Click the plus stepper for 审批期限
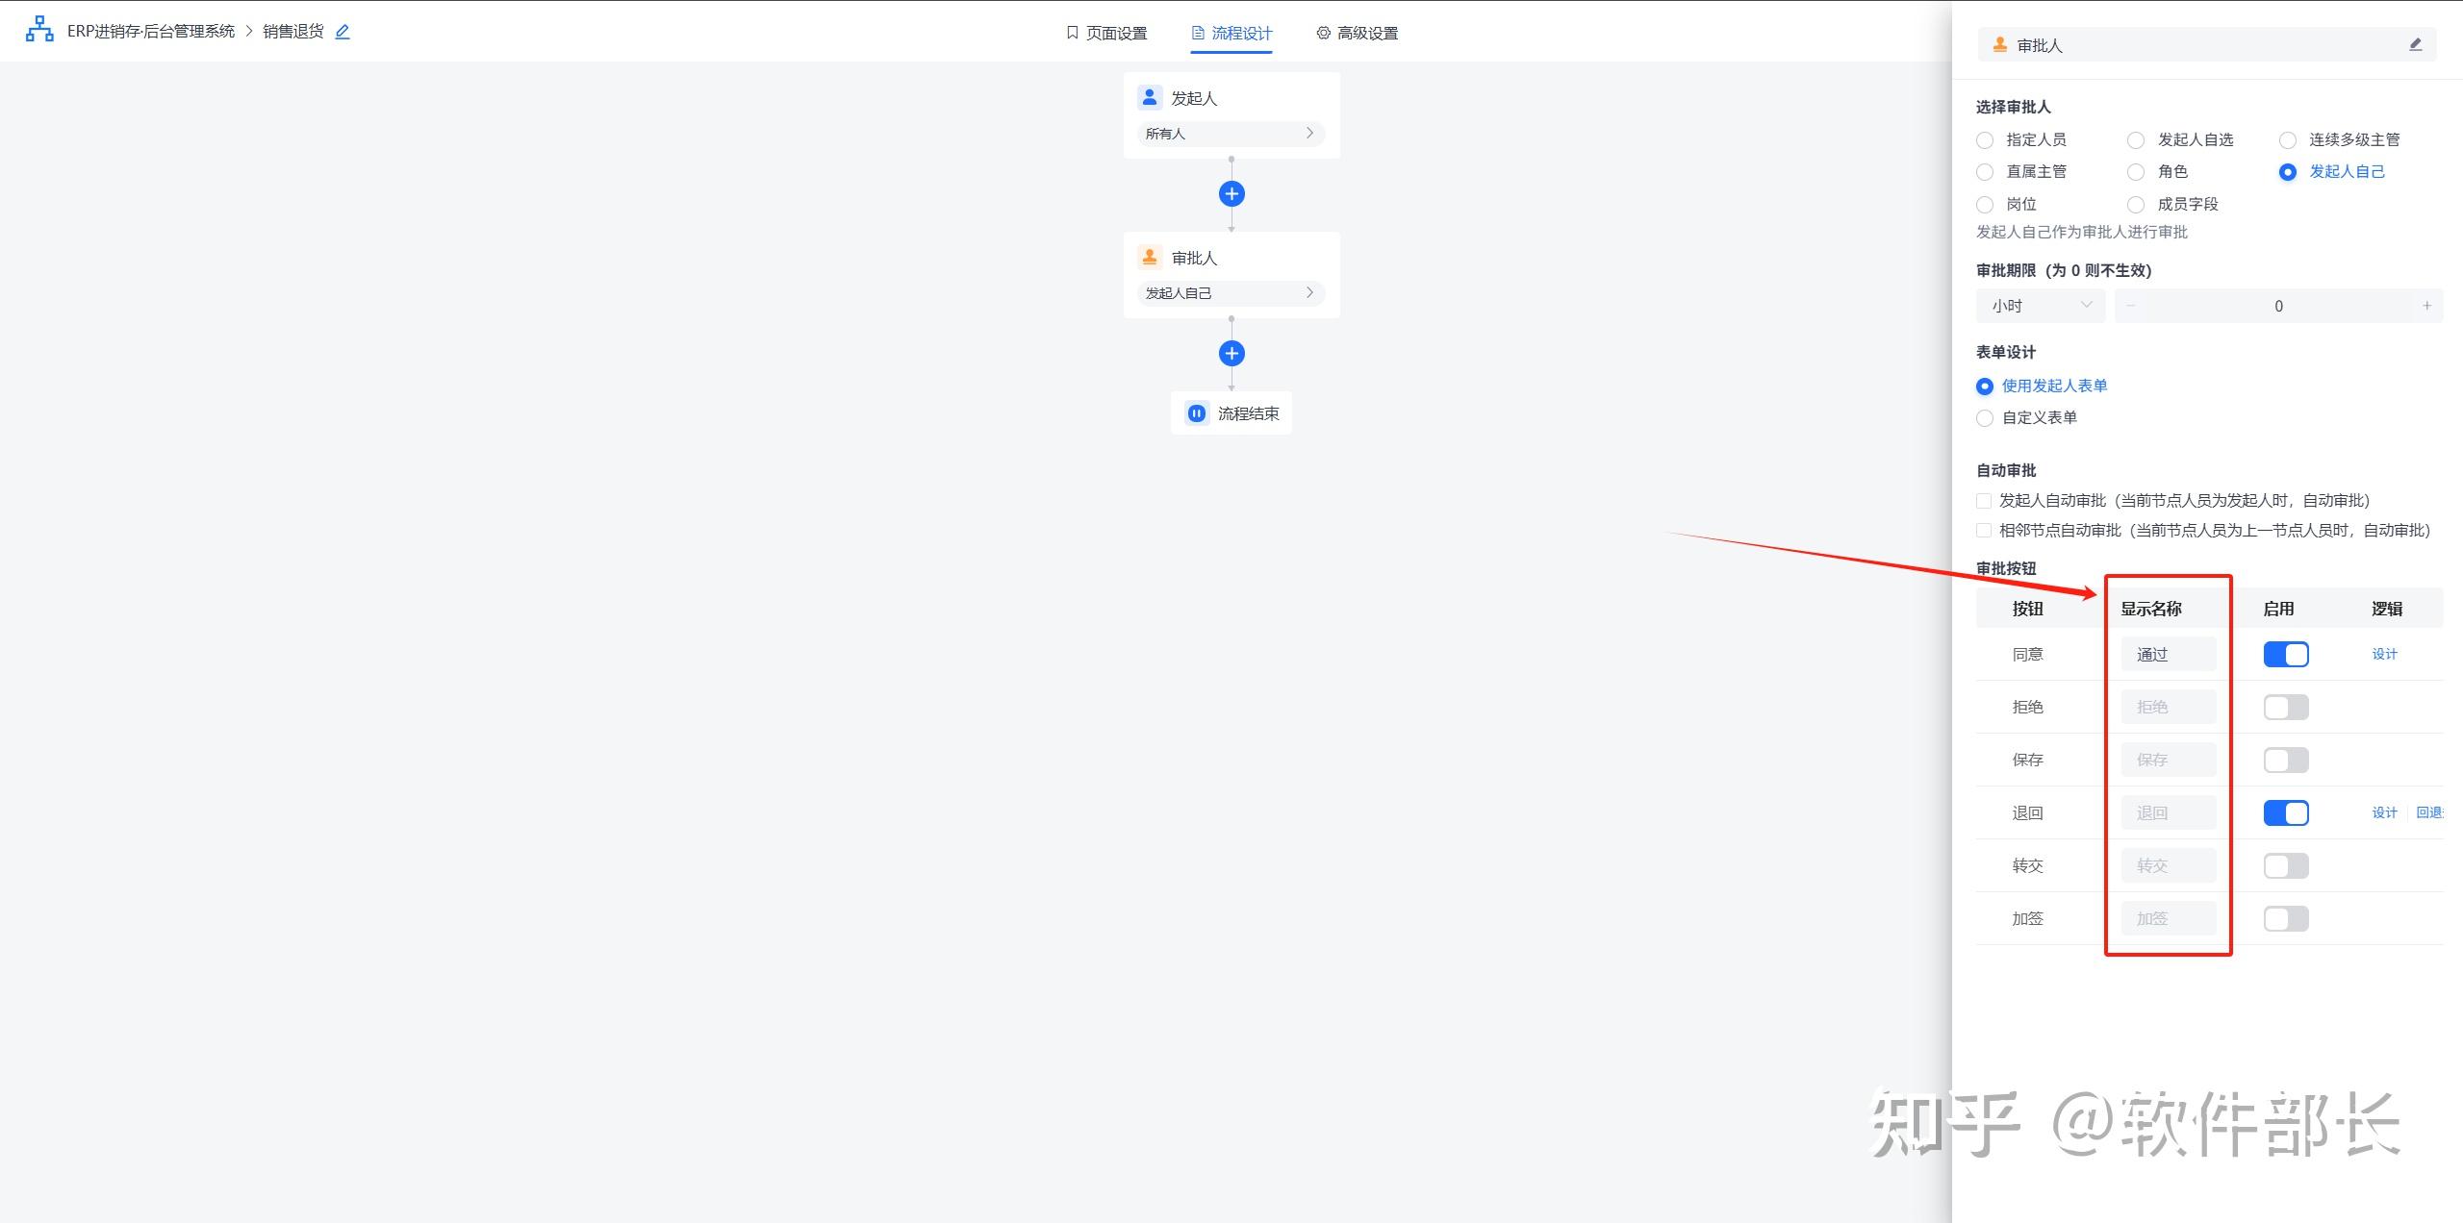This screenshot has height=1223, width=2463. click(2426, 306)
